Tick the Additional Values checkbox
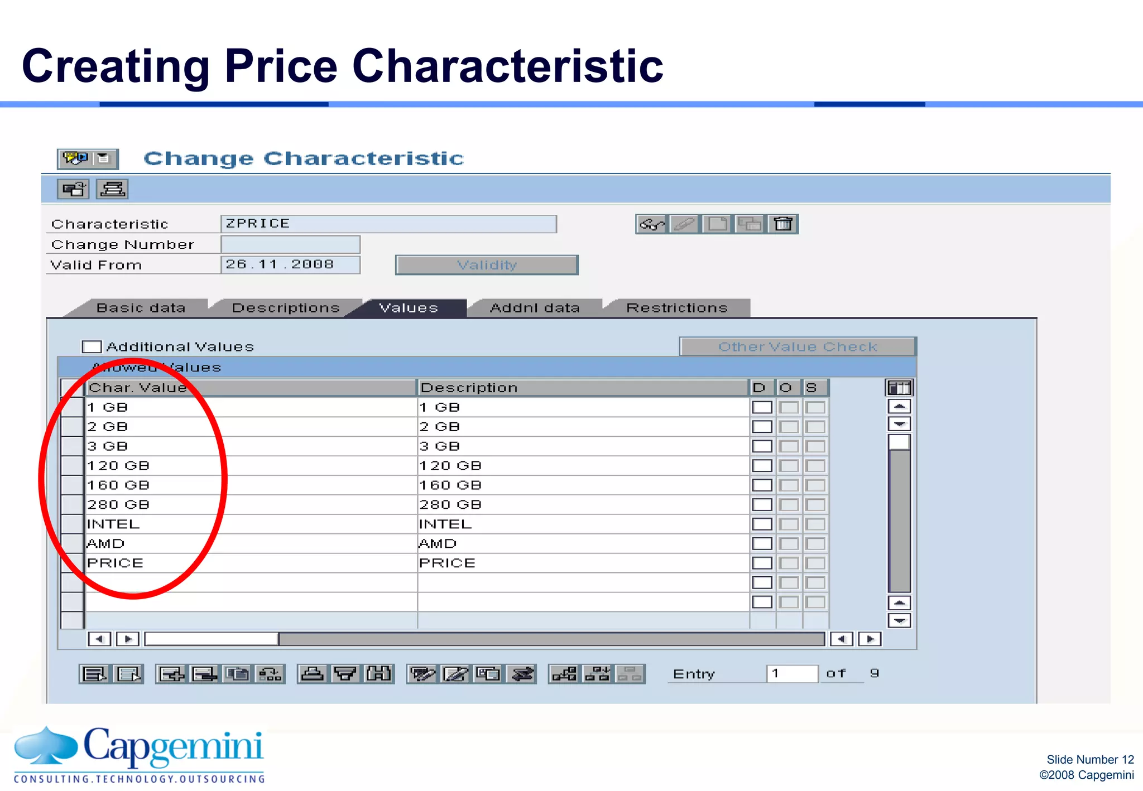The width and height of the screenshot is (1143, 791). point(92,347)
